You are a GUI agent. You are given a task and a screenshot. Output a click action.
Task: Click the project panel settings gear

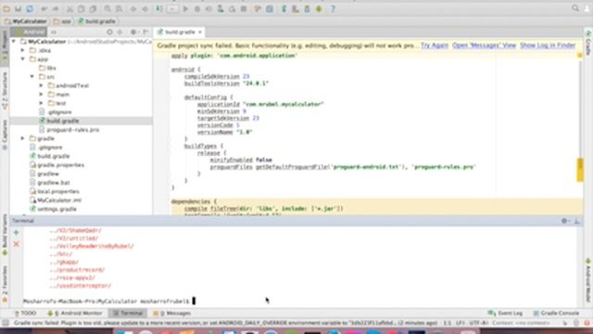point(133,32)
